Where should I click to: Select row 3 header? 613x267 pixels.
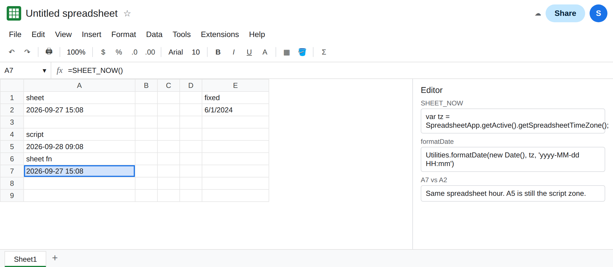(x=12, y=122)
